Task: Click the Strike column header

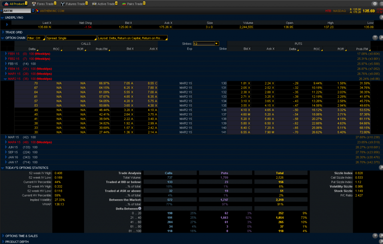Action: 223,49
